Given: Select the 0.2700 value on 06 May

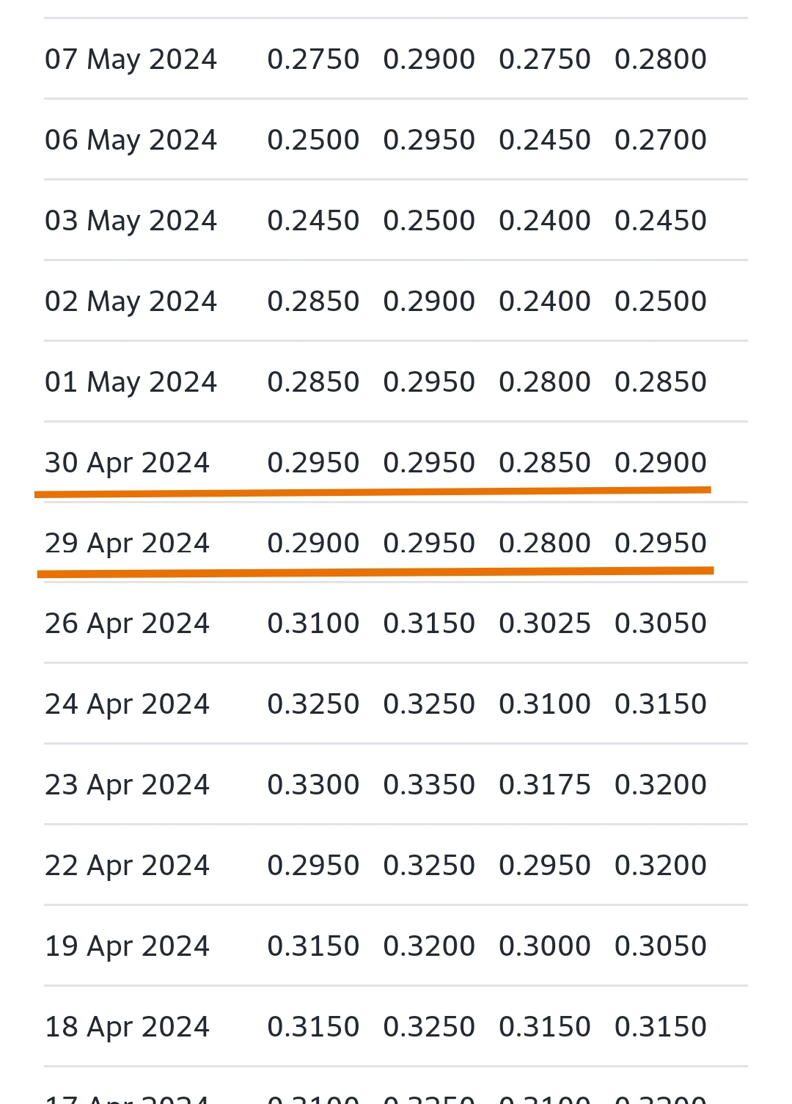Looking at the screenshot, I should click(660, 140).
